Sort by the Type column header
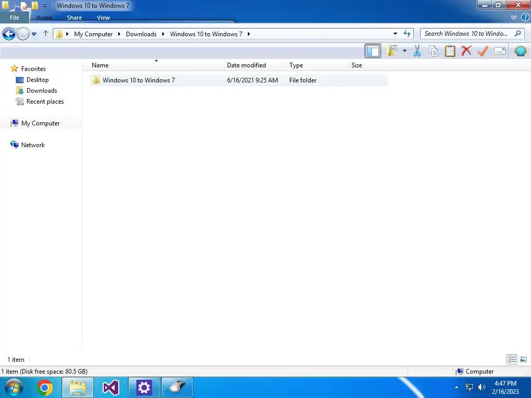This screenshot has width=531, height=398. tap(317, 65)
